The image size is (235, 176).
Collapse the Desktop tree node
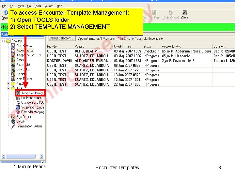click(x=4, y=41)
